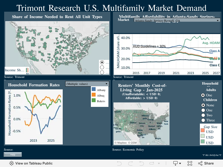Click the dark green Gap Size swatch
223x167 pixels.
(203, 141)
